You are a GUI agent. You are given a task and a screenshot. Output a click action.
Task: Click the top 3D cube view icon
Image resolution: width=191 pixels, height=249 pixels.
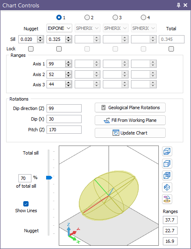[167, 151]
